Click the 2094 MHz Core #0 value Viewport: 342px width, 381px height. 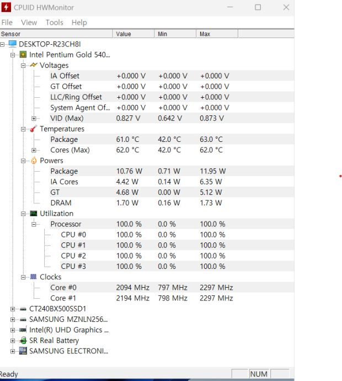pyautogui.click(x=132, y=288)
